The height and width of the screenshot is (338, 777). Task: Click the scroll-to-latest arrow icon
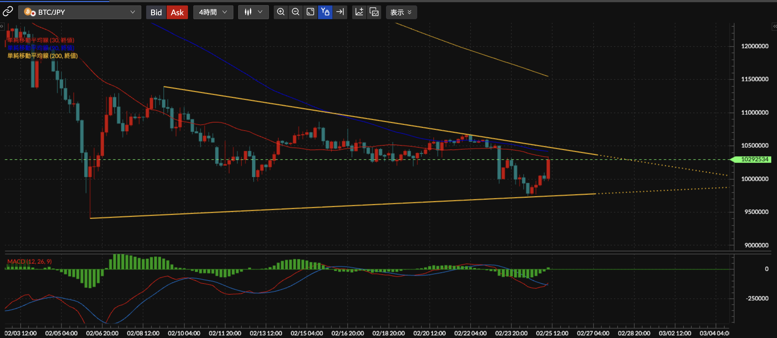click(x=340, y=12)
